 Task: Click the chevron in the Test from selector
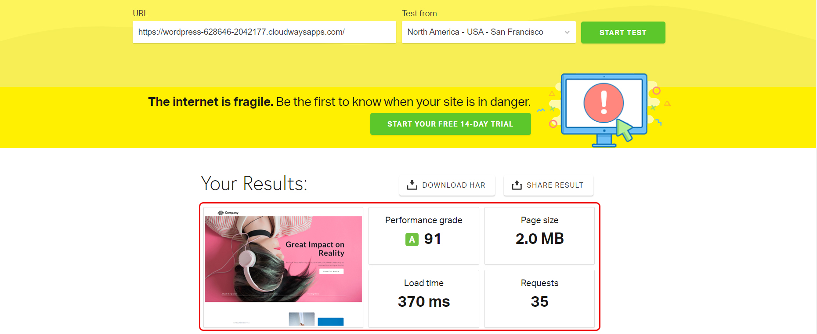pyautogui.click(x=567, y=32)
